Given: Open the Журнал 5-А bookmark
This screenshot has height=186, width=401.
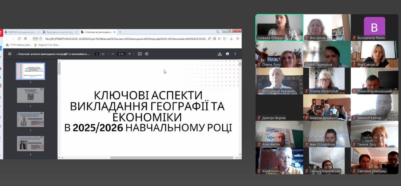Looking at the screenshot, I should click(x=47, y=45).
